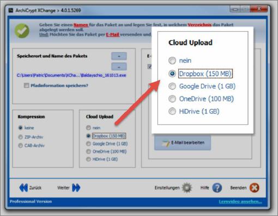Click the Zurück label
Screen dimensions: 278x216
coord(35,188)
